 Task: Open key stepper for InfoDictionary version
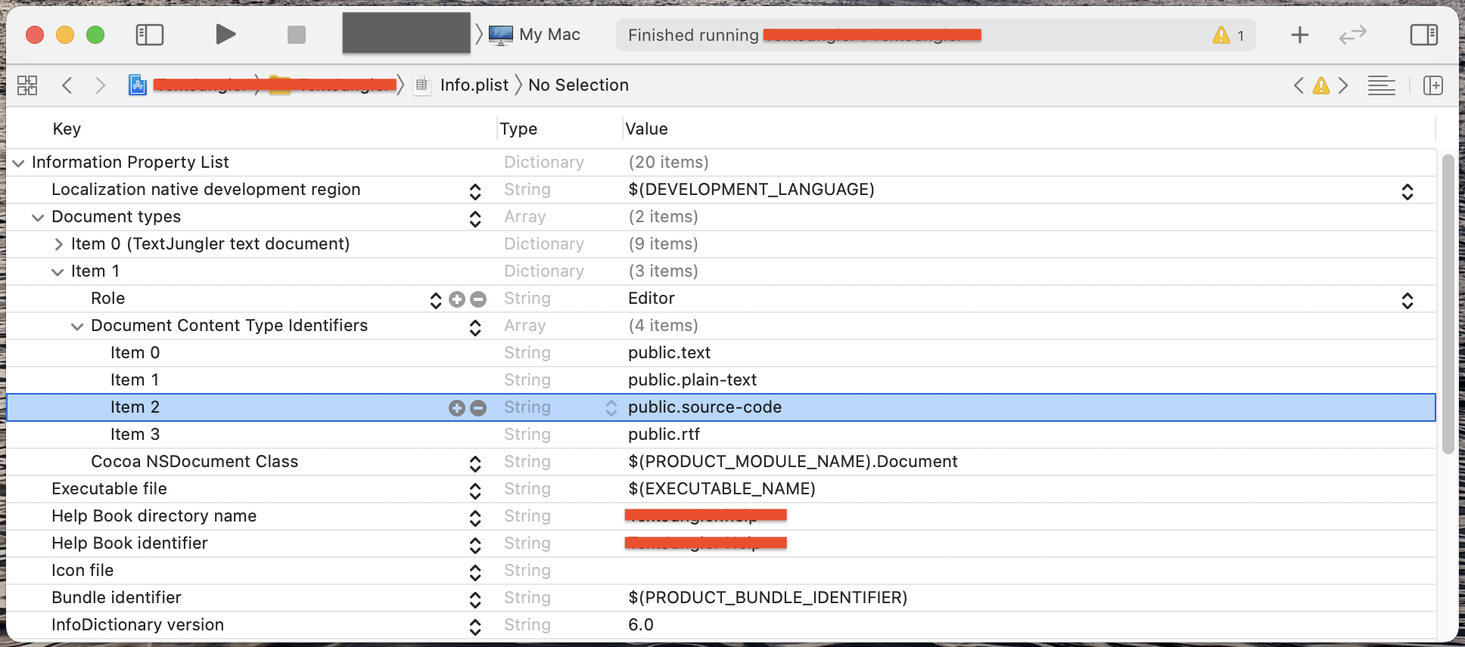[x=475, y=627]
